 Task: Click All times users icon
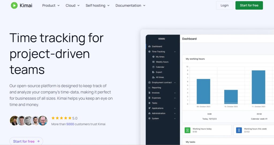coord(153,77)
